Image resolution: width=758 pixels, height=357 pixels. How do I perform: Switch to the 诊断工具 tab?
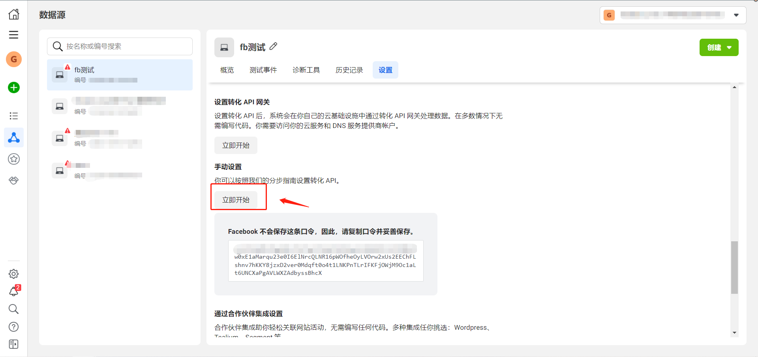coord(306,70)
